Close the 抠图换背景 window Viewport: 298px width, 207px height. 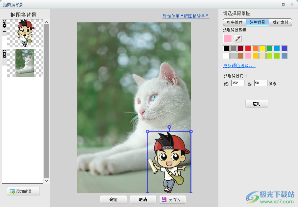click(292, 4)
